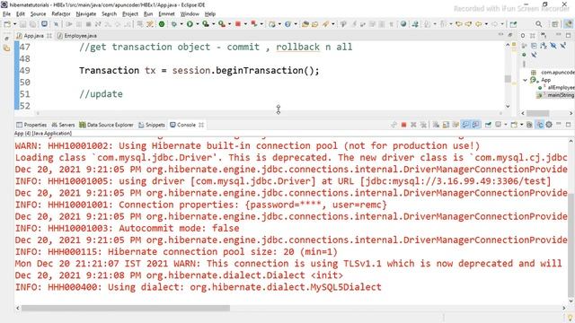Image resolution: width=575 pixels, height=323 pixels.
Task: Open console settings gear icon
Action: click(x=549, y=125)
